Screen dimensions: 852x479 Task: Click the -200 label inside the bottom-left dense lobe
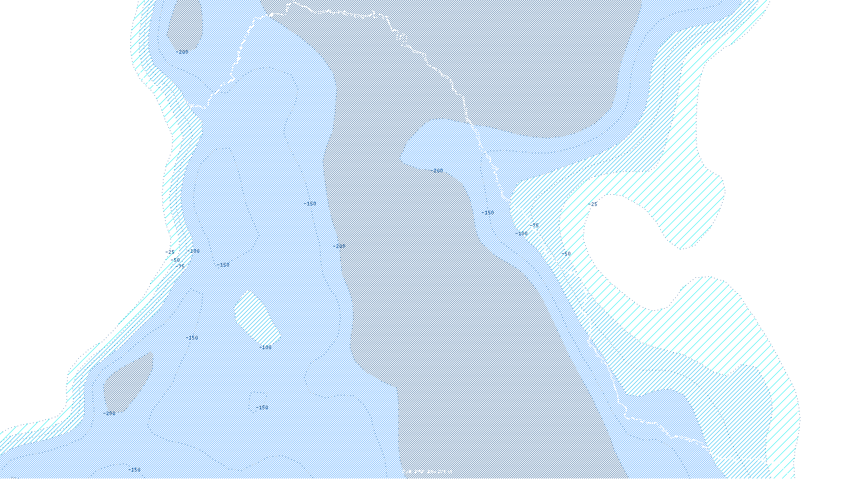(109, 414)
